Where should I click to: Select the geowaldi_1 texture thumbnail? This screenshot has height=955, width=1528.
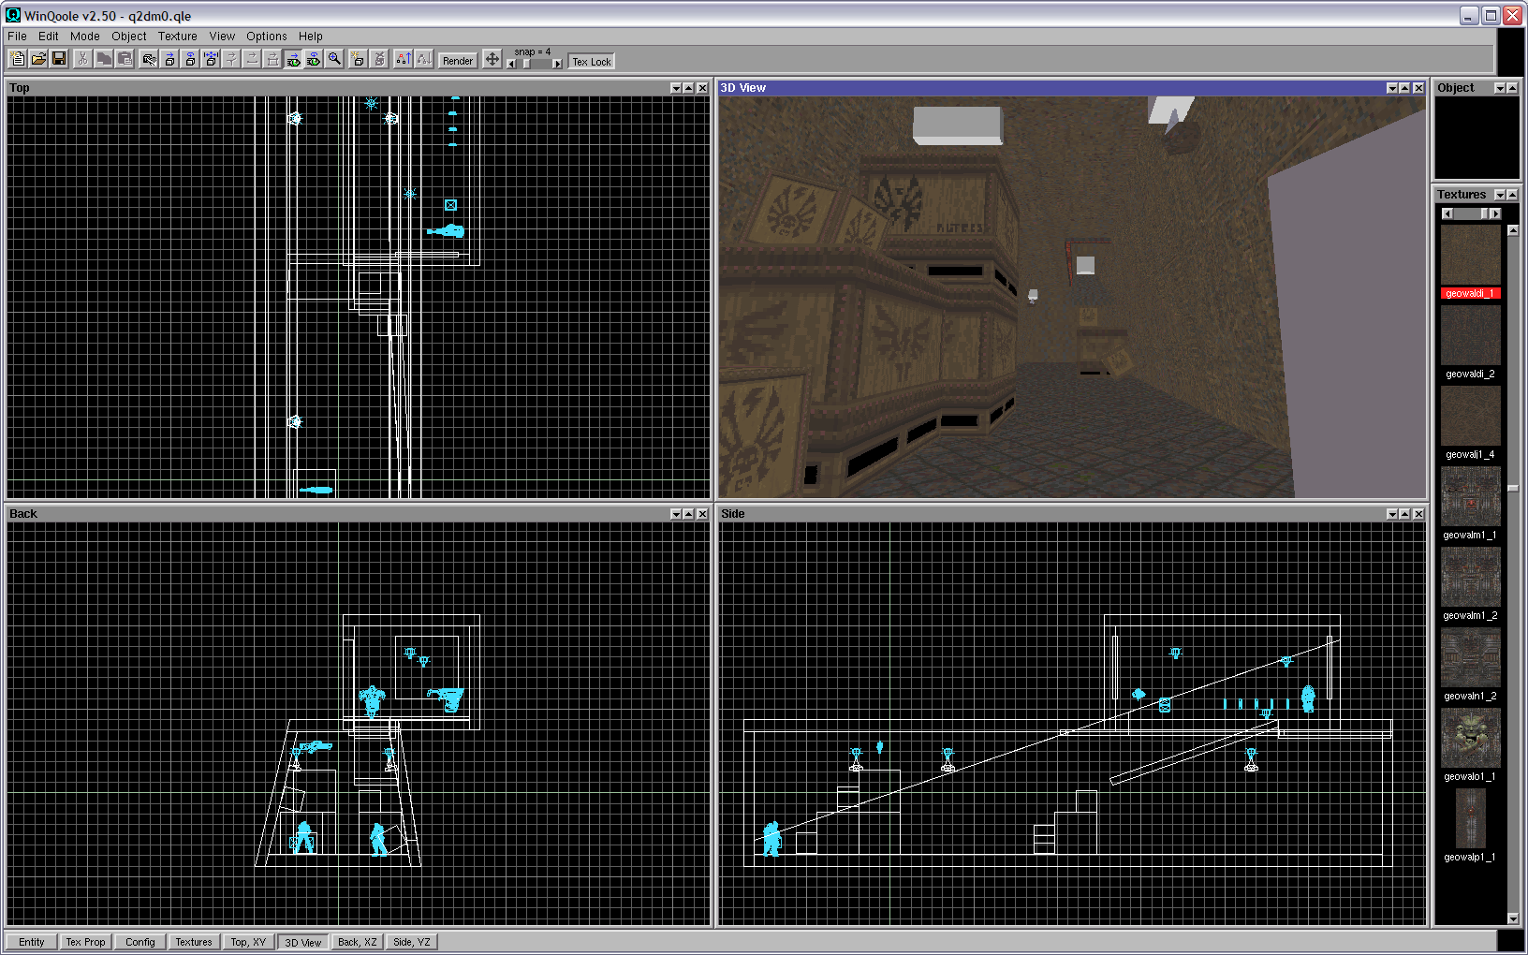(1471, 256)
